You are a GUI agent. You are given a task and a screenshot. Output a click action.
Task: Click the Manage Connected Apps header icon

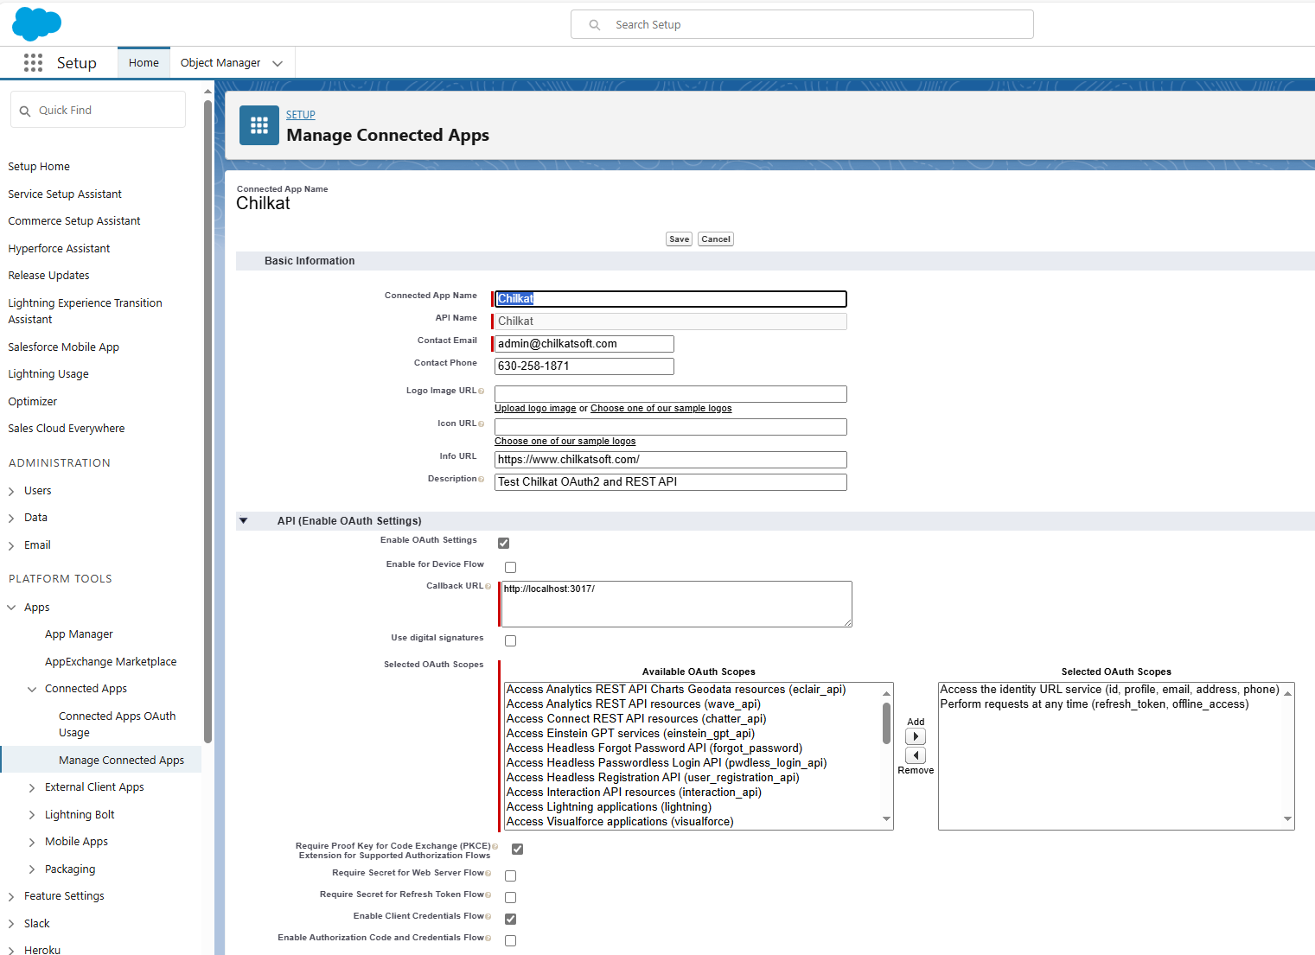click(x=259, y=126)
